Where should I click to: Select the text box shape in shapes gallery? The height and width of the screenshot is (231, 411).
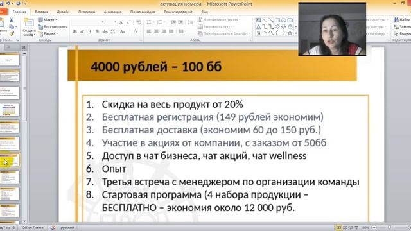(x=258, y=20)
